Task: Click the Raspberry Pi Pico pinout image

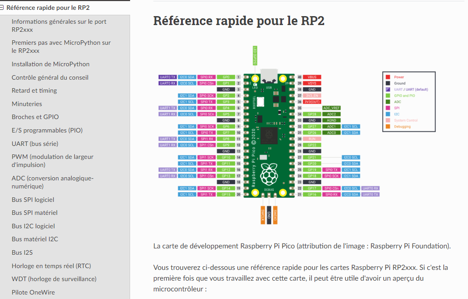Action: tap(297, 135)
